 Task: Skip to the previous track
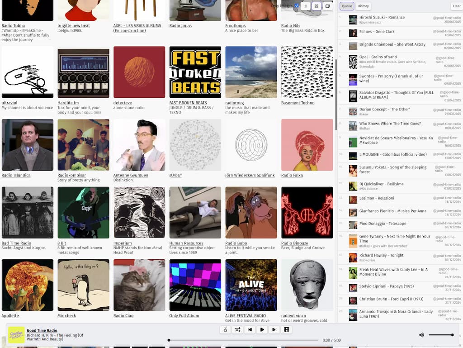click(250, 330)
